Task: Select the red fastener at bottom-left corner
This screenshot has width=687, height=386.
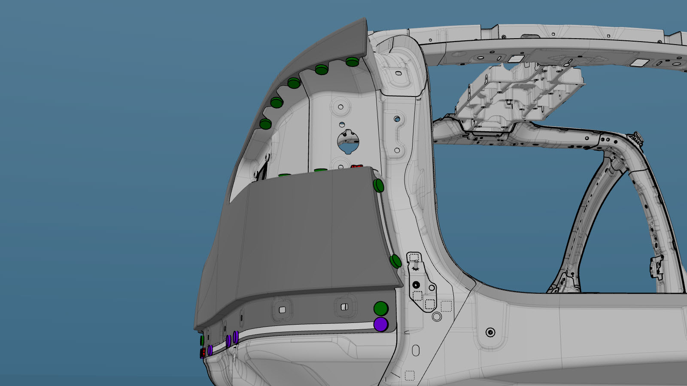Action: coord(203,353)
